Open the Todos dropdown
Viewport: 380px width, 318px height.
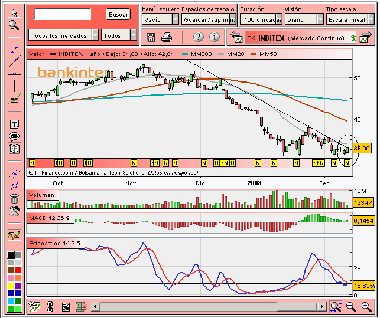tap(119, 35)
